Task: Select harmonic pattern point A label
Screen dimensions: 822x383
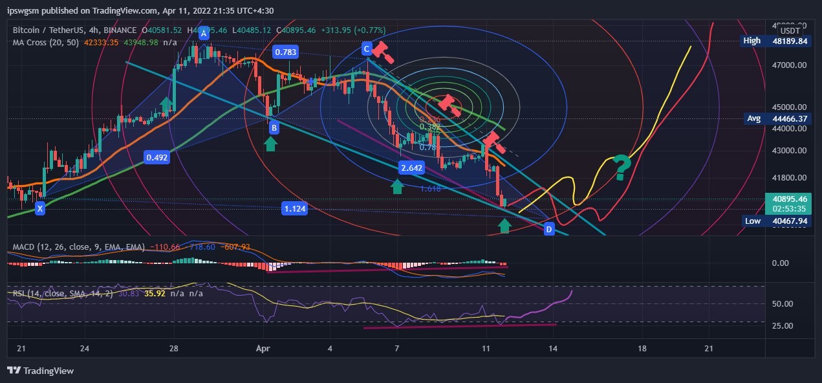Action: [x=204, y=33]
